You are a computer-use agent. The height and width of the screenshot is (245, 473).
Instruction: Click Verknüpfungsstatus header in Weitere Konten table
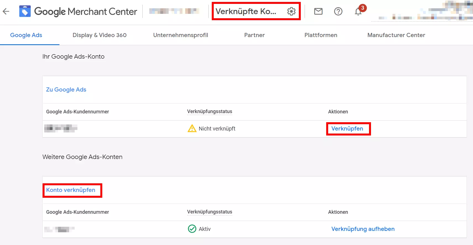tap(210, 212)
